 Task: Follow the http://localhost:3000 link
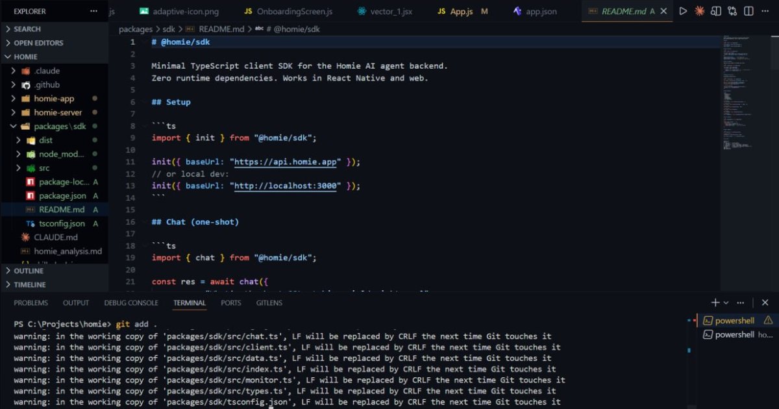click(x=286, y=186)
